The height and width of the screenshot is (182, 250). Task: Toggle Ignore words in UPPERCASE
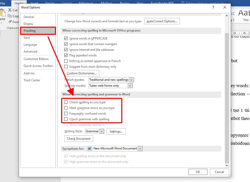point(66,38)
